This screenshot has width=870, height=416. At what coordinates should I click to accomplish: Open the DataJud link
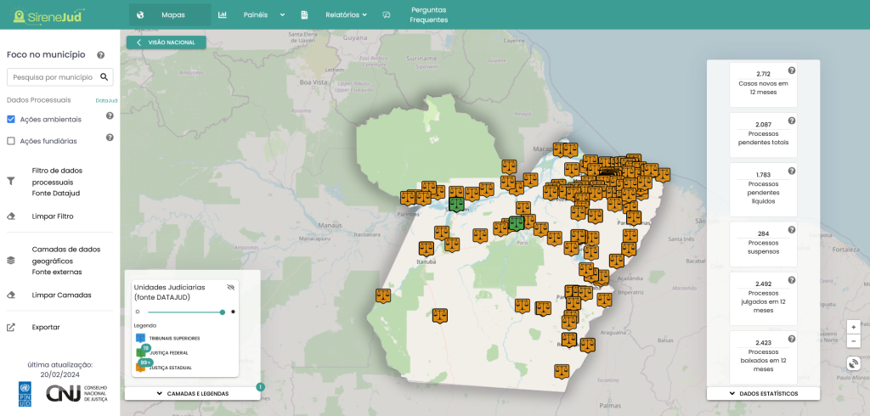106,100
